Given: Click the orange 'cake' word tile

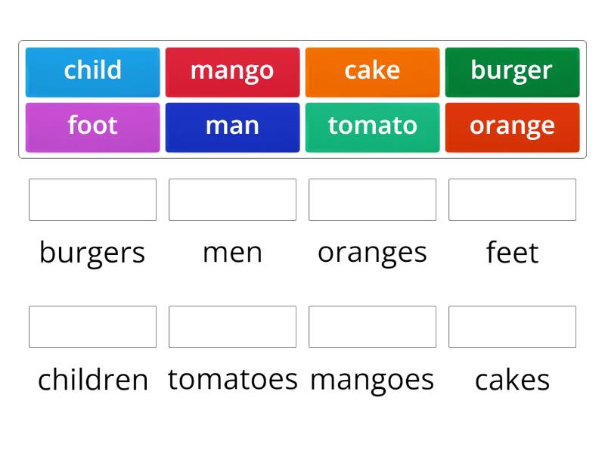Looking at the screenshot, I should point(372,71).
